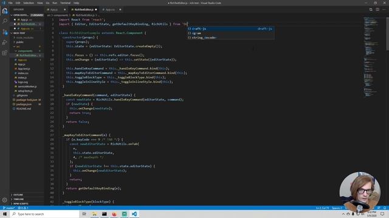This screenshot has height=218, width=389.
Task: Open package-lock.json in the file tree
Action: [x=27, y=100]
